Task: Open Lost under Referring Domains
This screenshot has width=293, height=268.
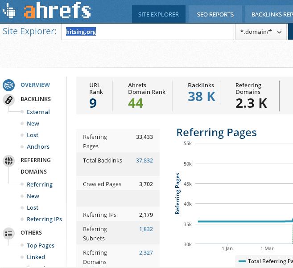Action: point(33,208)
